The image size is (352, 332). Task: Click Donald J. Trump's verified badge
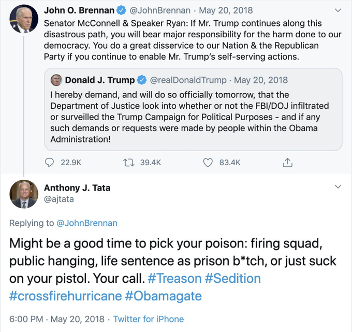click(142, 80)
